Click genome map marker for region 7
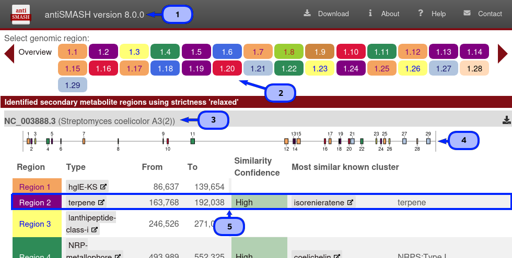 tap(84, 141)
